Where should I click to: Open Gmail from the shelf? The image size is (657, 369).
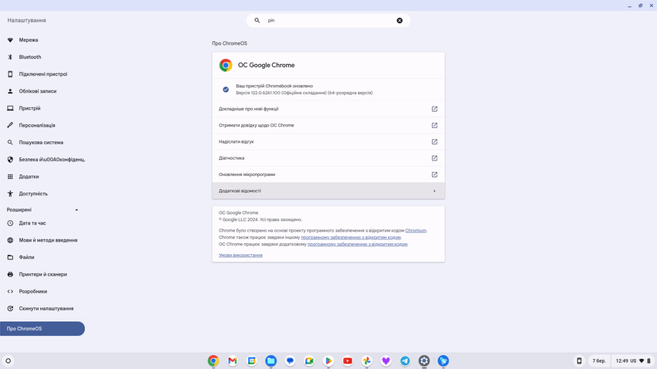(x=233, y=361)
